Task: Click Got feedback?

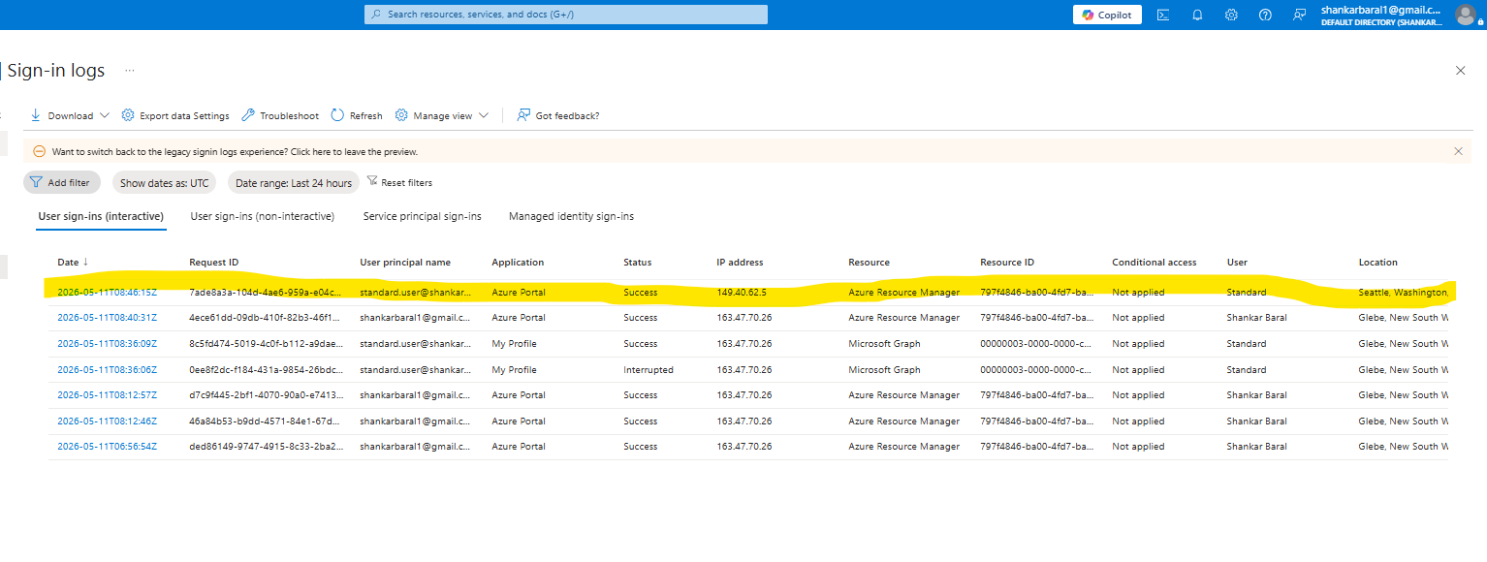Action: pyautogui.click(x=558, y=115)
